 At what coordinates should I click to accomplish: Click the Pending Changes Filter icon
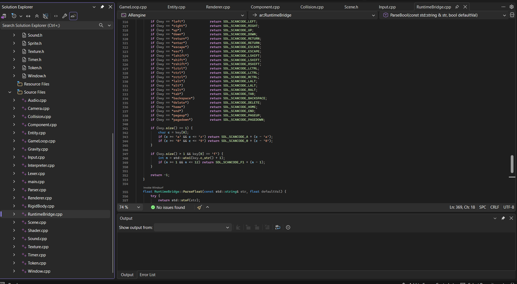click(14, 16)
